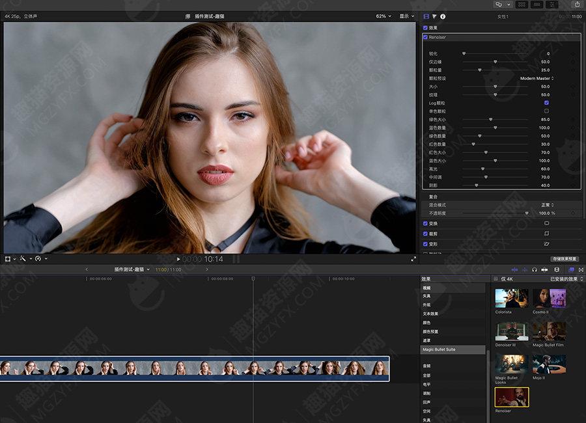Click the 不透明度 opacity slider handle
The image size is (586, 423).
(527, 213)
